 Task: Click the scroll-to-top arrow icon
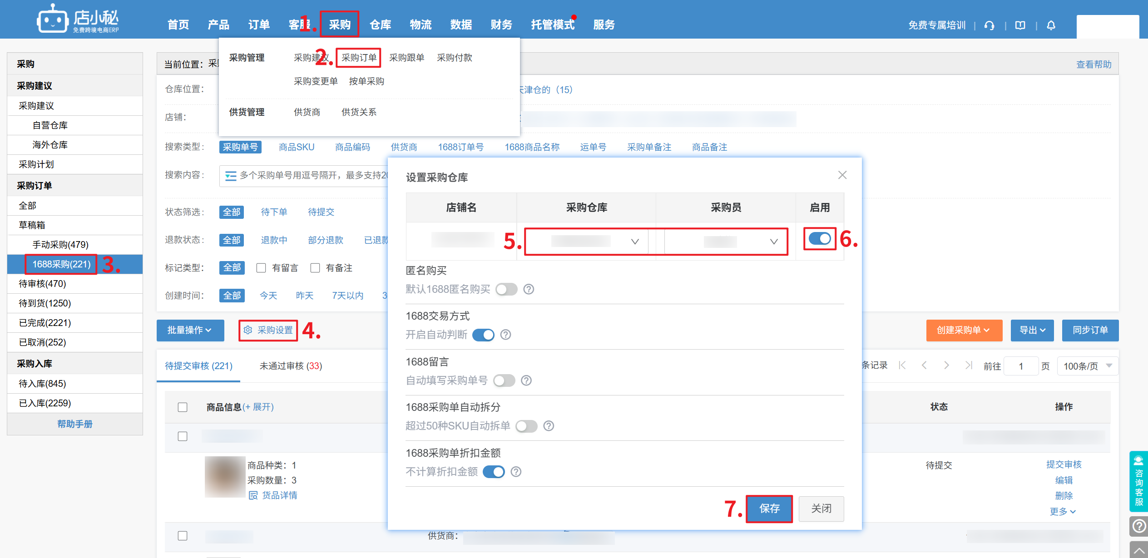[1138, 550]
